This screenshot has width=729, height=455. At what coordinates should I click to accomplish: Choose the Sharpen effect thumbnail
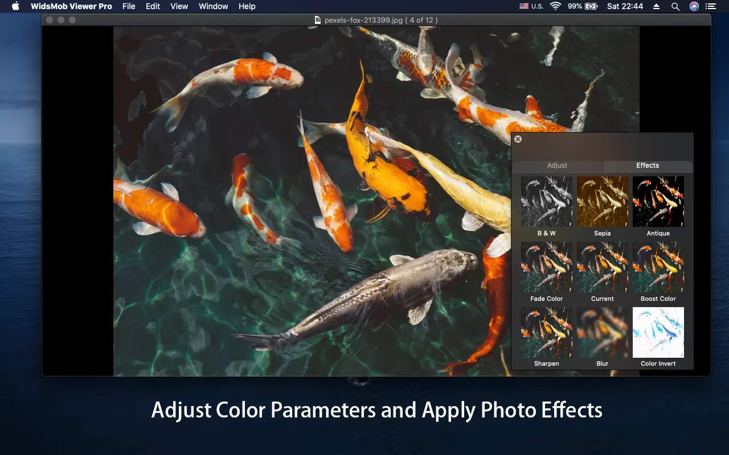546,332
